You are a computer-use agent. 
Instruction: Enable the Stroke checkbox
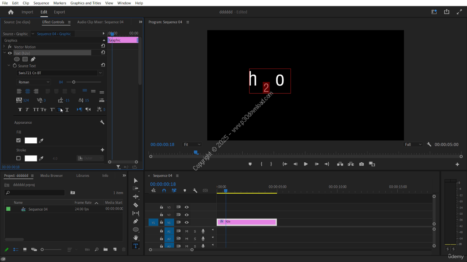coord(19,158)
